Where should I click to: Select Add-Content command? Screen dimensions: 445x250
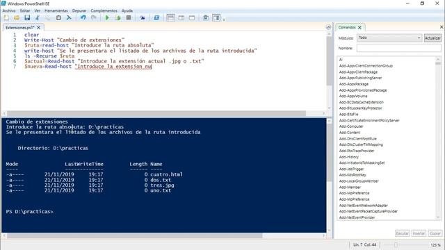click(x=349, y=133)
